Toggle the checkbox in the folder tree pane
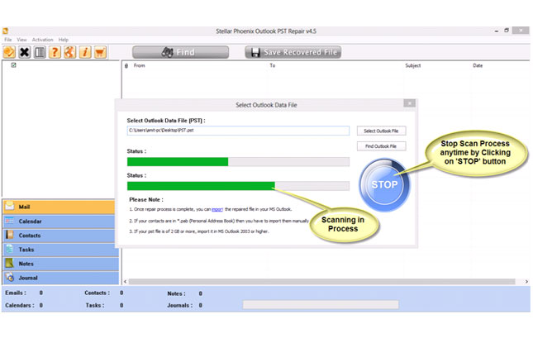The height and width of the screenshot is (348, 533). pyautogui.click(x=13, y=65)
